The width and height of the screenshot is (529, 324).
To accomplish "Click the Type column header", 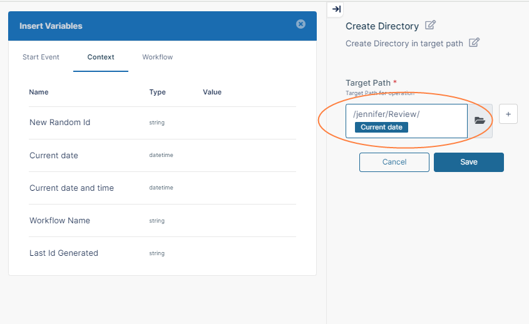I will click(x=157, y=92).
